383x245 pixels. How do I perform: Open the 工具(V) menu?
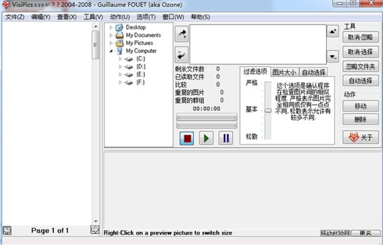coord(93,17)
